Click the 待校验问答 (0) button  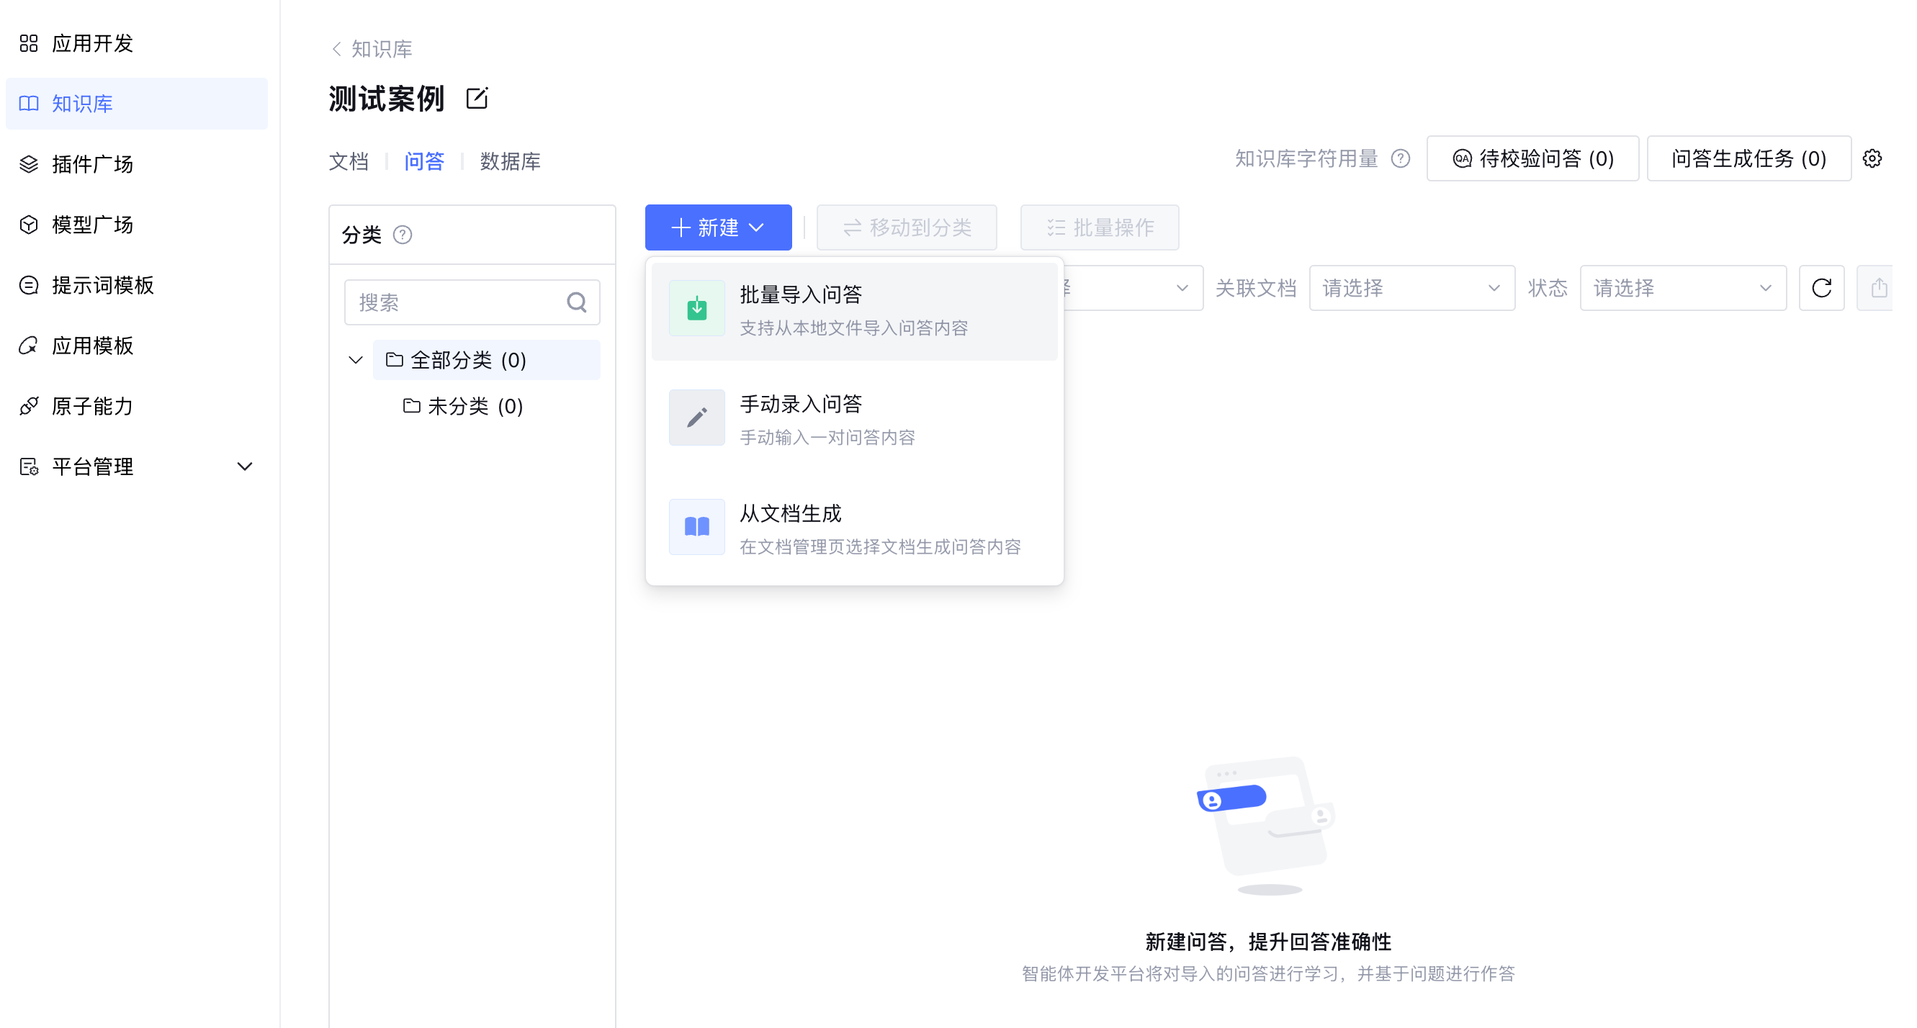click(x=1532, y=158)
